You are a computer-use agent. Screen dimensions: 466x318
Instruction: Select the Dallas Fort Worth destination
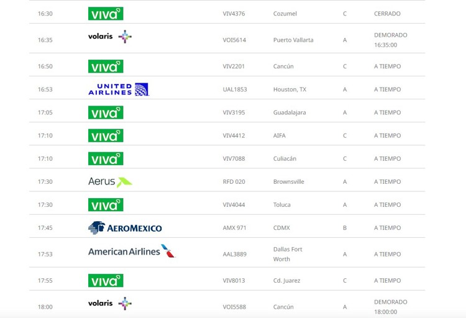(x=288, y=254)
